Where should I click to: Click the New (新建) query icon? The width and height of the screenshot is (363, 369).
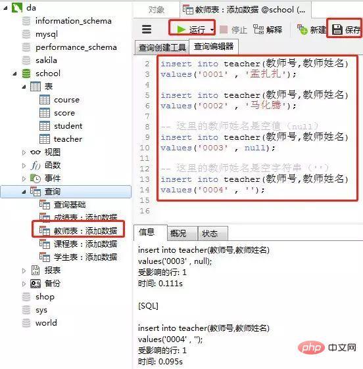coord(302,30)
